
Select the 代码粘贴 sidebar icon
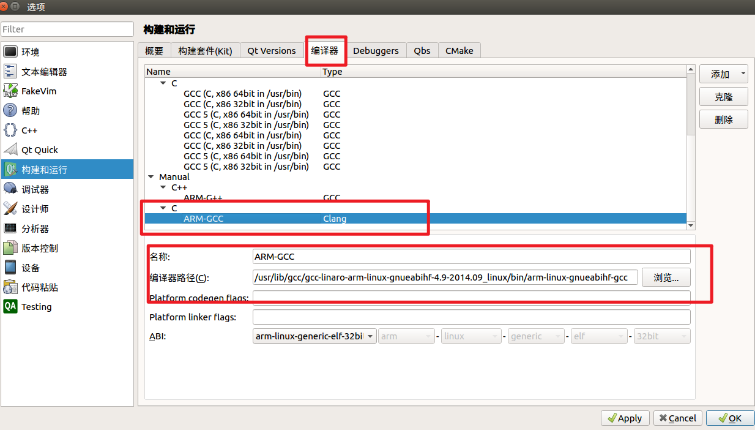pyautogui.click(x=11, y=287)
